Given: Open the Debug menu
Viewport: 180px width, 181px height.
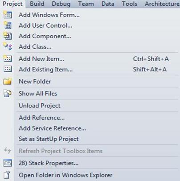Looking at the screenshot, I should [x=61, y=4].
